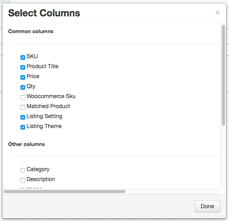Click the Woocommerce Sku label text
The width and height of the screenshot is (229, 221).
coord(51,96)
